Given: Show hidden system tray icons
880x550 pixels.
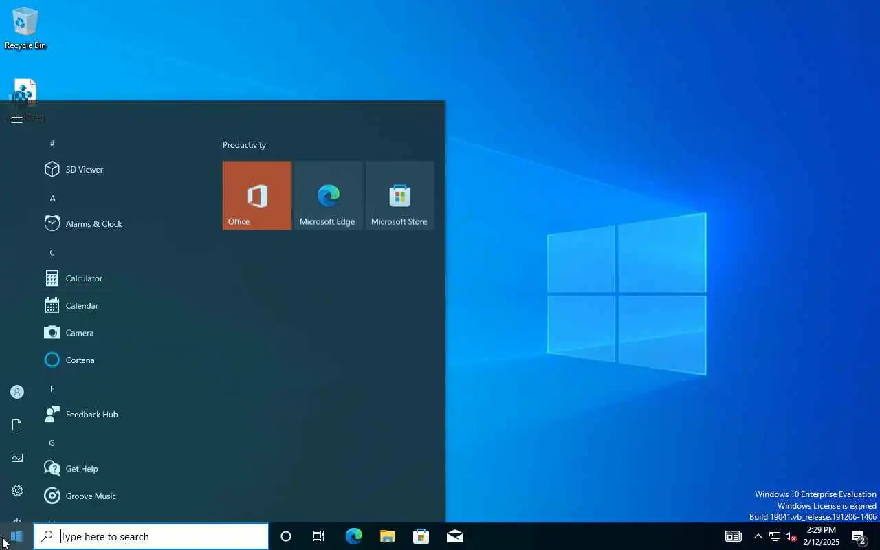Looking at the screenshot, I should tap(758, 536).
